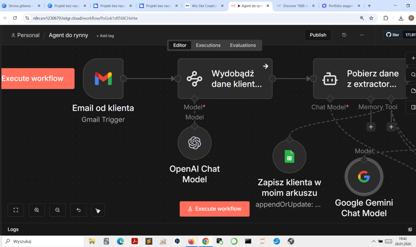Click the Publish button
Screen dimensions: 416x247
(x=318, y=35)
